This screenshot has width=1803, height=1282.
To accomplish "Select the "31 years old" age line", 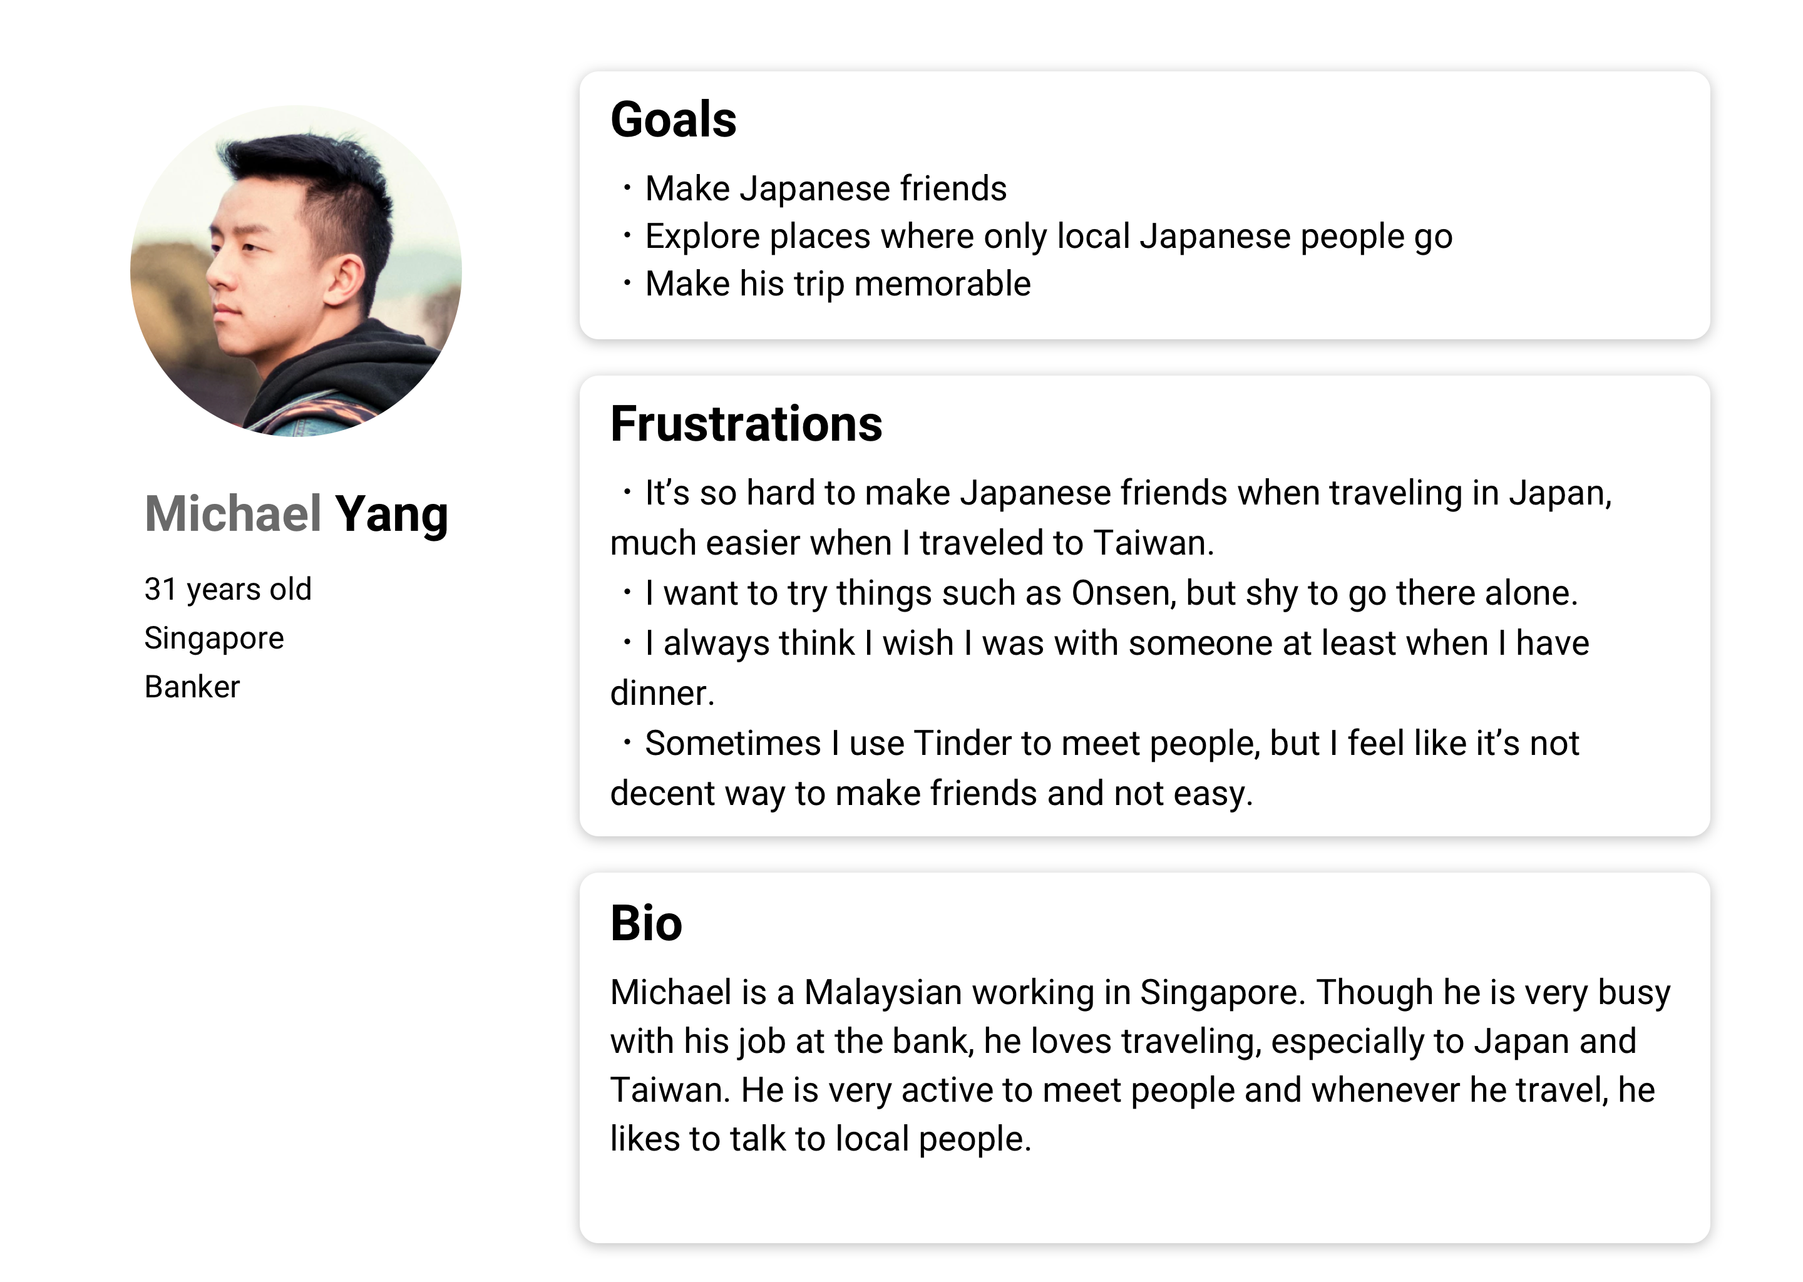I will pyautogui.click(x=227, y=589).
